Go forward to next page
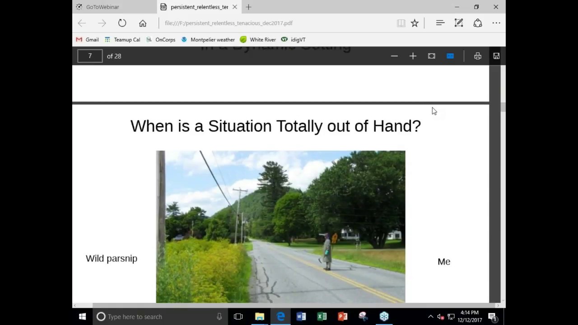Image resolution: width=578 pixels, height=325 pixels. 102,23
